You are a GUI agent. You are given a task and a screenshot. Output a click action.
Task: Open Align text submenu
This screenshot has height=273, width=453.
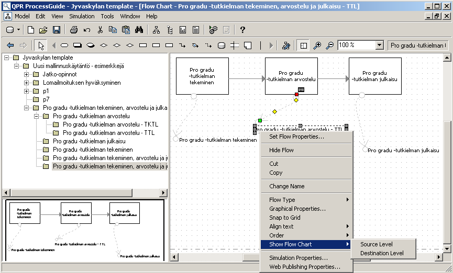306,226
